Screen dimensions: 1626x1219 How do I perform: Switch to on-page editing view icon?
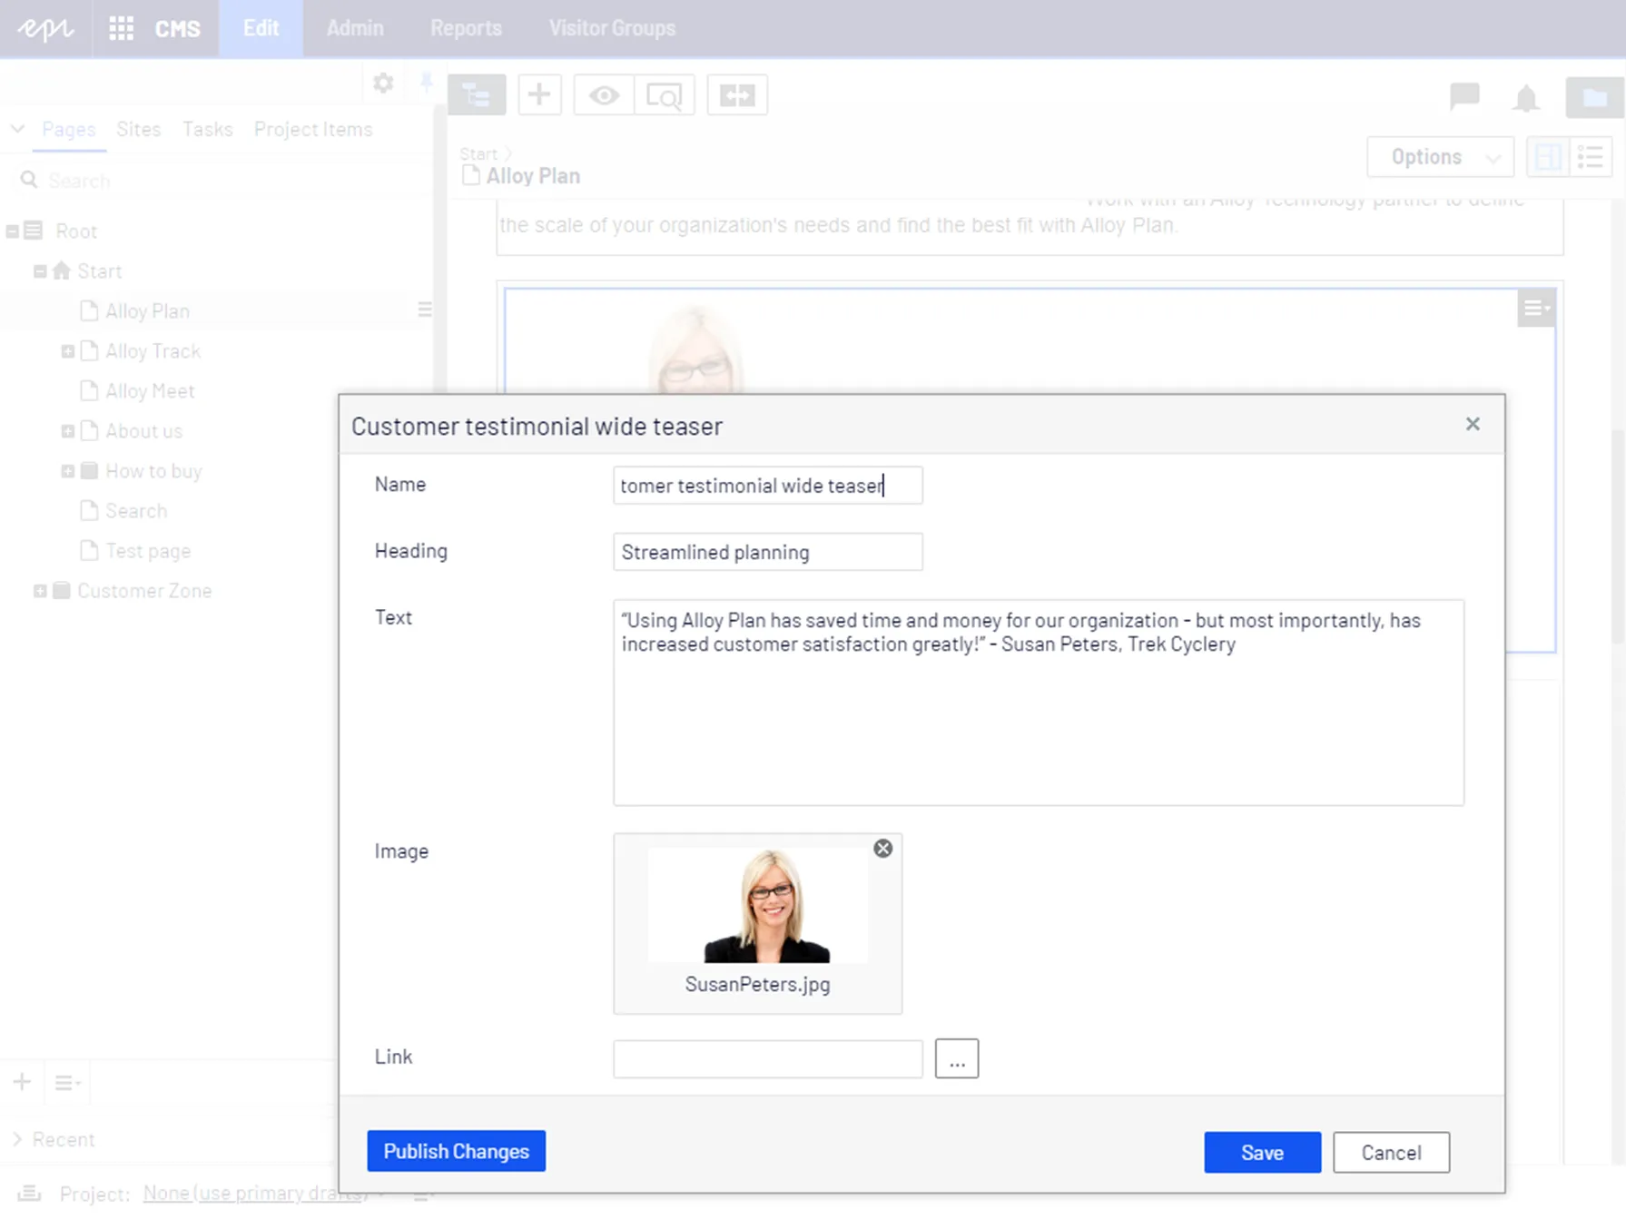(1547, 157)
